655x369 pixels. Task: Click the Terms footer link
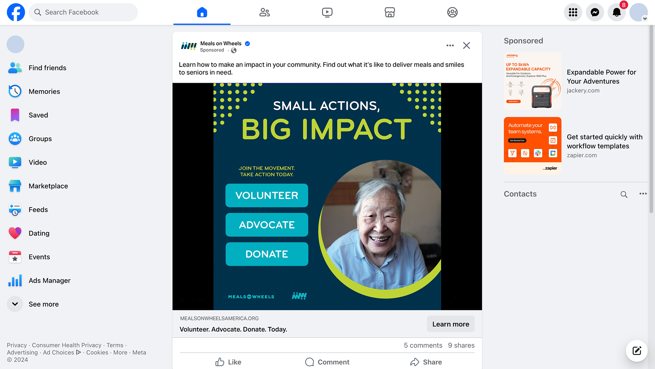tap(115, 345)
